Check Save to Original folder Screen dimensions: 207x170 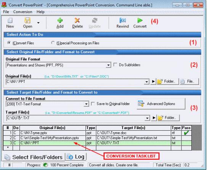93,104
